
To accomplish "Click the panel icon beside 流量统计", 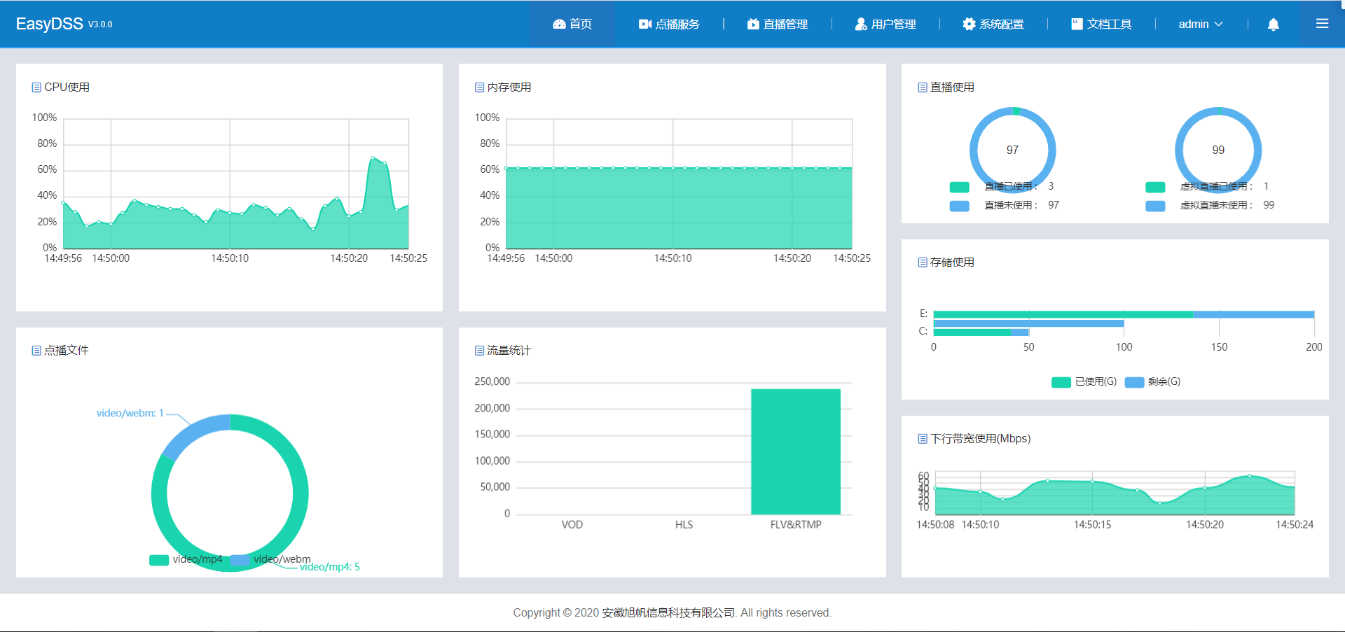I will tap(479, 349).
